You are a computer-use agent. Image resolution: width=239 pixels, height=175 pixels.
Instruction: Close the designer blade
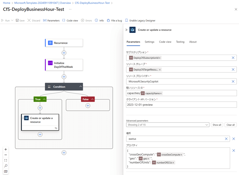(236, 10)
